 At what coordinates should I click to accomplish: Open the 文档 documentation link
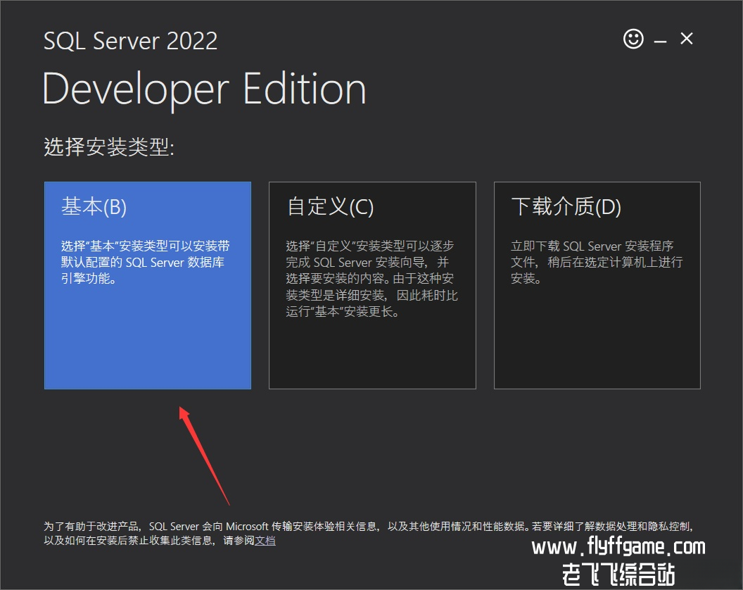pos(265,541)
